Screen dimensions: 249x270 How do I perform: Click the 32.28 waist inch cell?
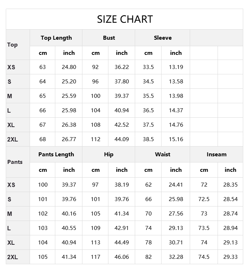176,257
